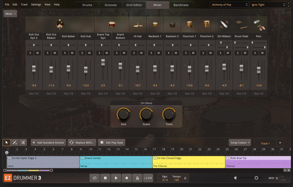293x187 pixels.
Task: Select the pencil draw tool
Action: 15,143
